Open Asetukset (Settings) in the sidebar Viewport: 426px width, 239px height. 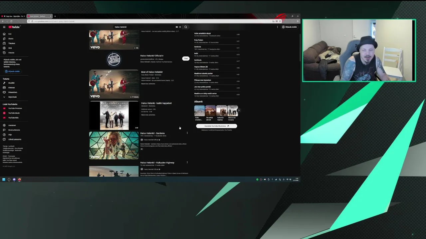(12, 125)
